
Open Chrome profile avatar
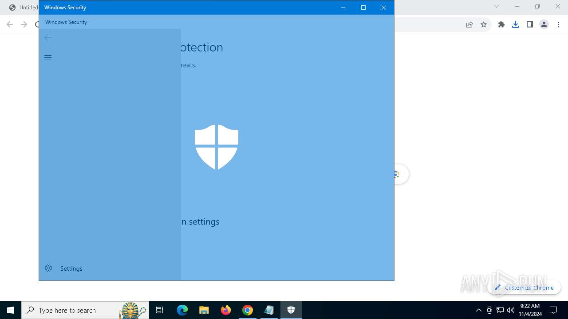[x=544, y=25]
